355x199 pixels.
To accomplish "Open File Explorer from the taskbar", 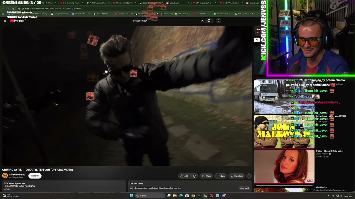I will [x=175, y=196].
